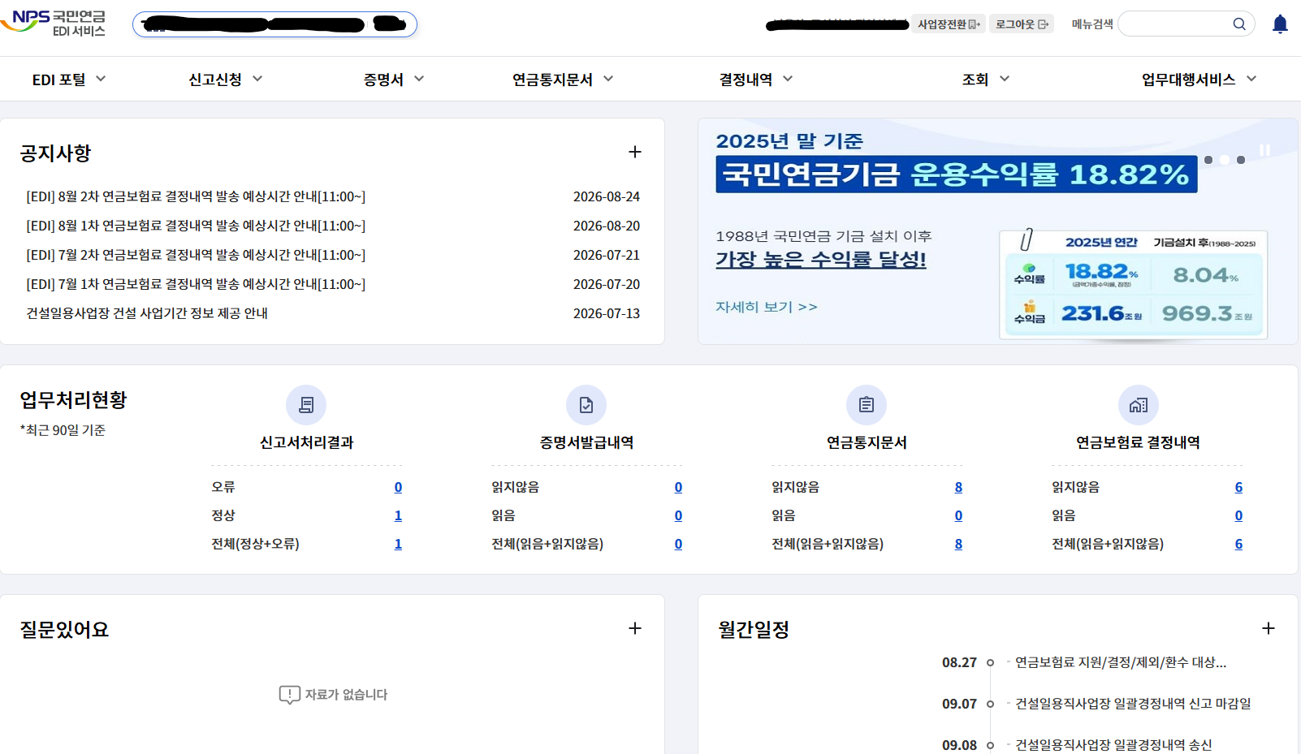This screenshot has height=754, width=1301.
Task: Open notice '8월 2차 연금보험료 결정내역 발송'
Action: [x=196, y=196]
